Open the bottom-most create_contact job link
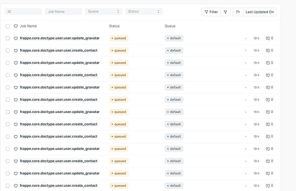Screen dimensions: 296x191 click(58, 186)
